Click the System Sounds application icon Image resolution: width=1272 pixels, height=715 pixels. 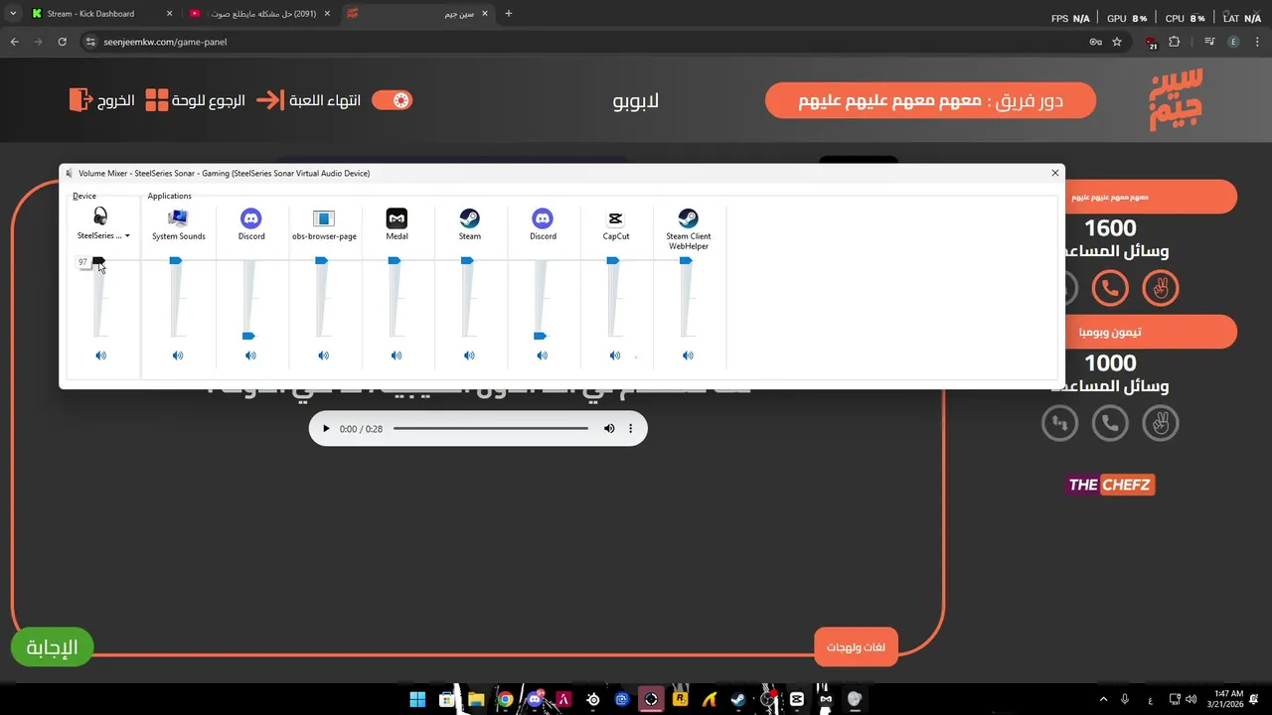(179, 218)
